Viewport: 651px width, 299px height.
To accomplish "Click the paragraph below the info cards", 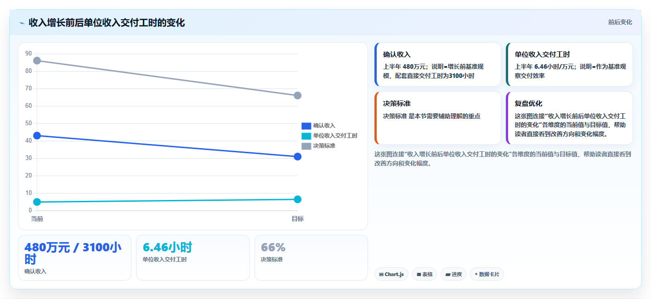I will pyautogui.click(x=503, y=159).
